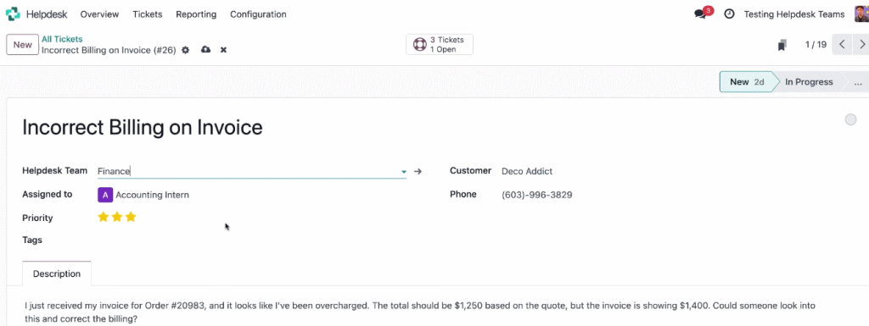Screen dimensions: 869x326
Task: Open the messages chat bubble icon
Action: click(x=700, y=14)
